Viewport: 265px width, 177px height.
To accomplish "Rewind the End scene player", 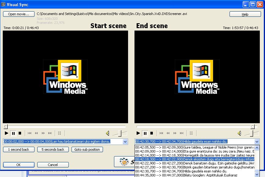I will [x=168, y=133].
